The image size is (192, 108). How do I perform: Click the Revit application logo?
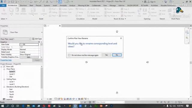tap(1, 2)
